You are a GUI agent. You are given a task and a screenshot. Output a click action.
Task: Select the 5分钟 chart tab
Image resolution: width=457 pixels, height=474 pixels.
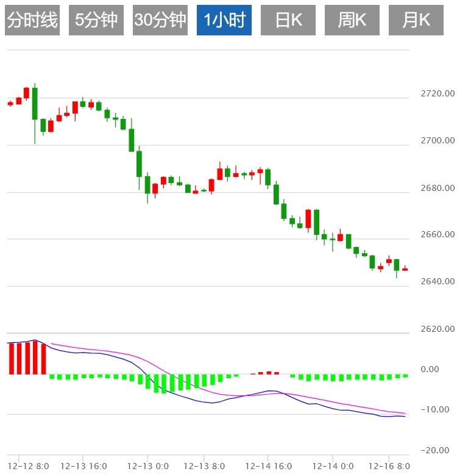tap(96, 20)
